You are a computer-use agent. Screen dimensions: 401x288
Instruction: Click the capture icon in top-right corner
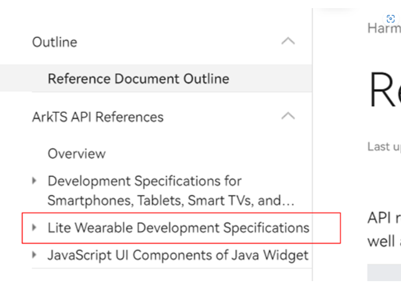coord(391,19)
